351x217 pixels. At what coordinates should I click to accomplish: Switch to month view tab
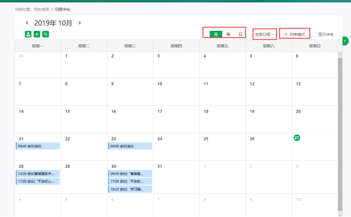pos(216,34)
